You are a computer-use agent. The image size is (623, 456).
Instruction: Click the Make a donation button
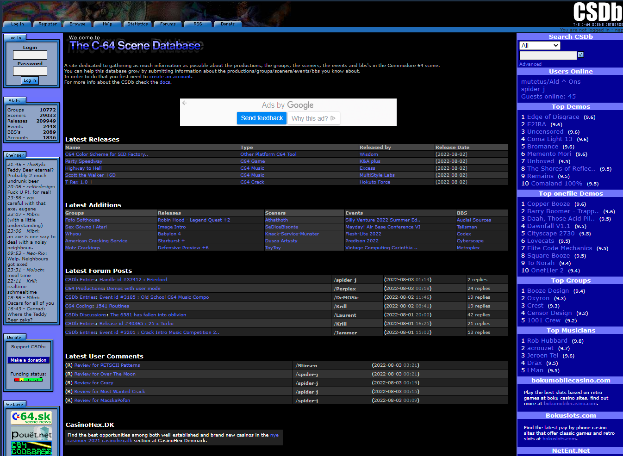(28, 360)
